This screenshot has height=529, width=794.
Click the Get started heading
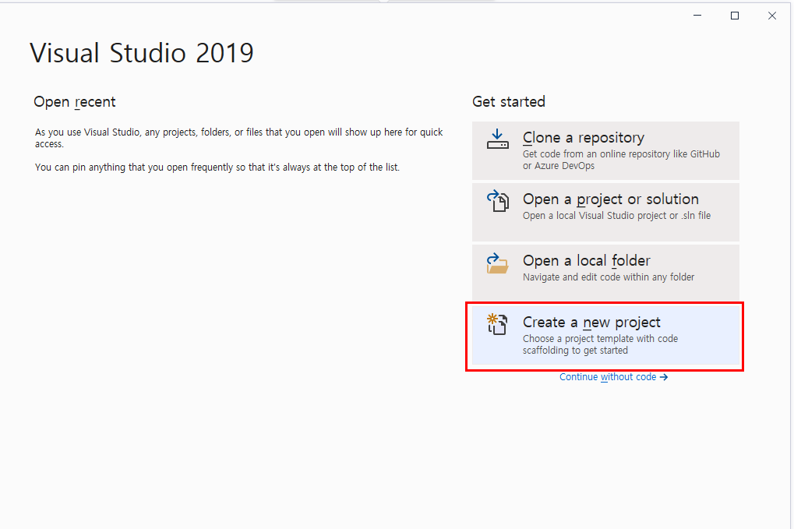point(508,102)
